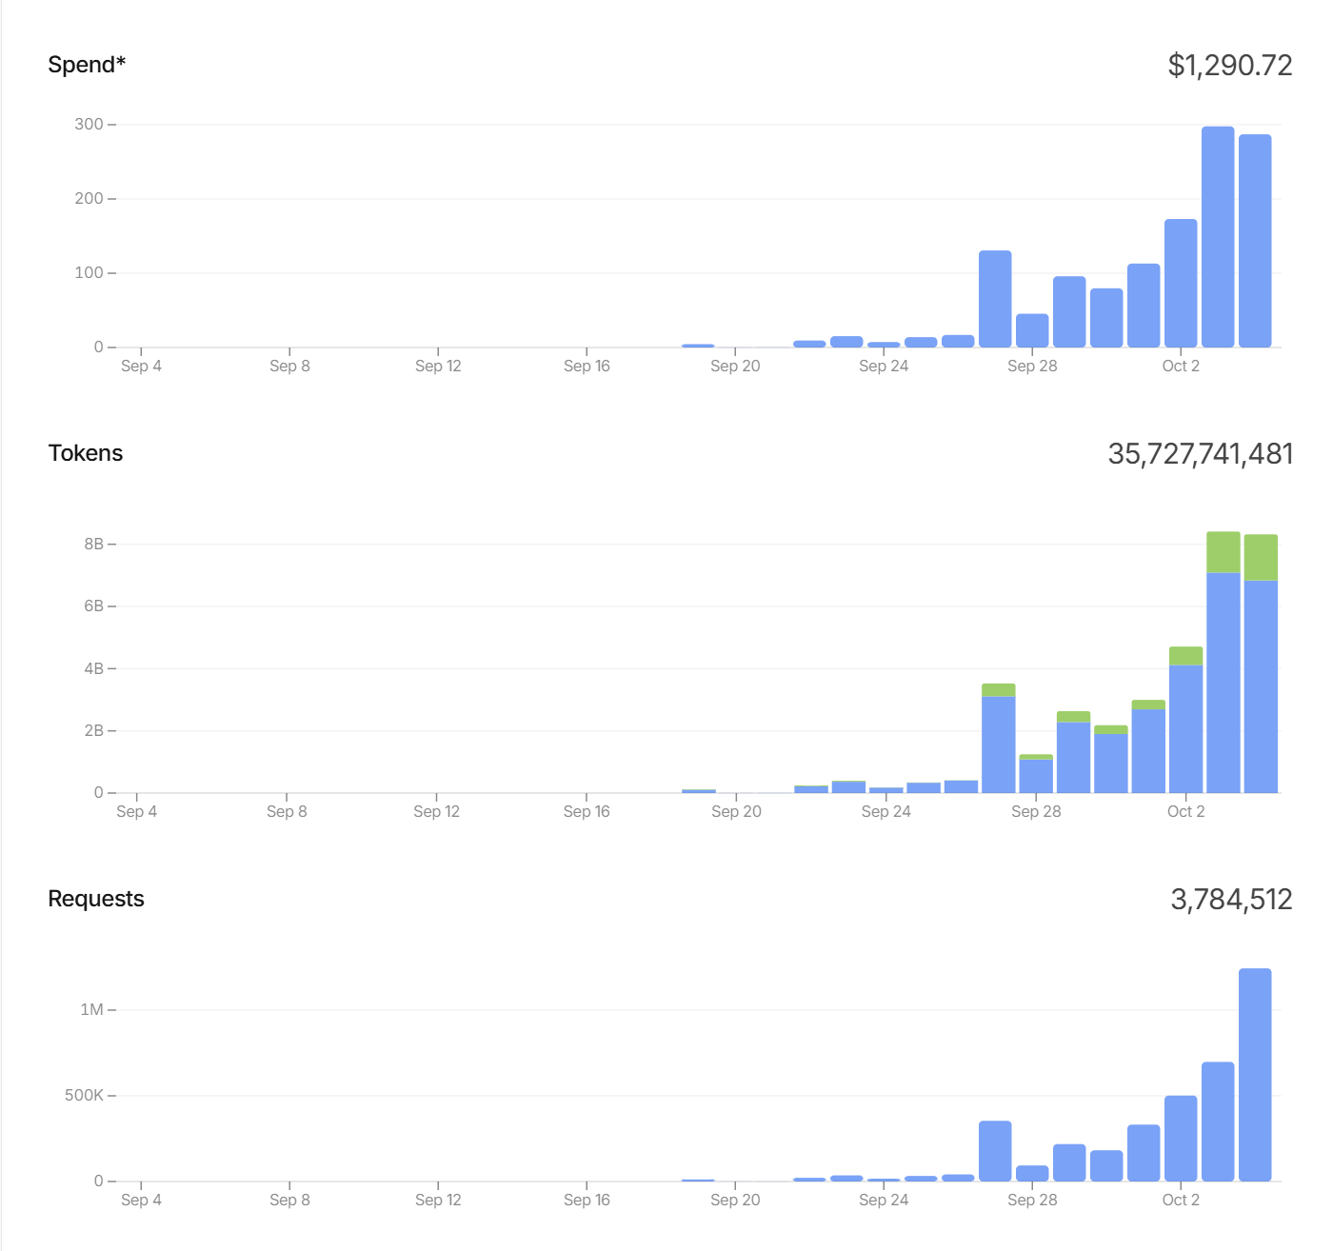Click the Requests bar above the Sep 28 tick
The height and width of the screenshot is (1251, 1333).
coord(1032,1174)
